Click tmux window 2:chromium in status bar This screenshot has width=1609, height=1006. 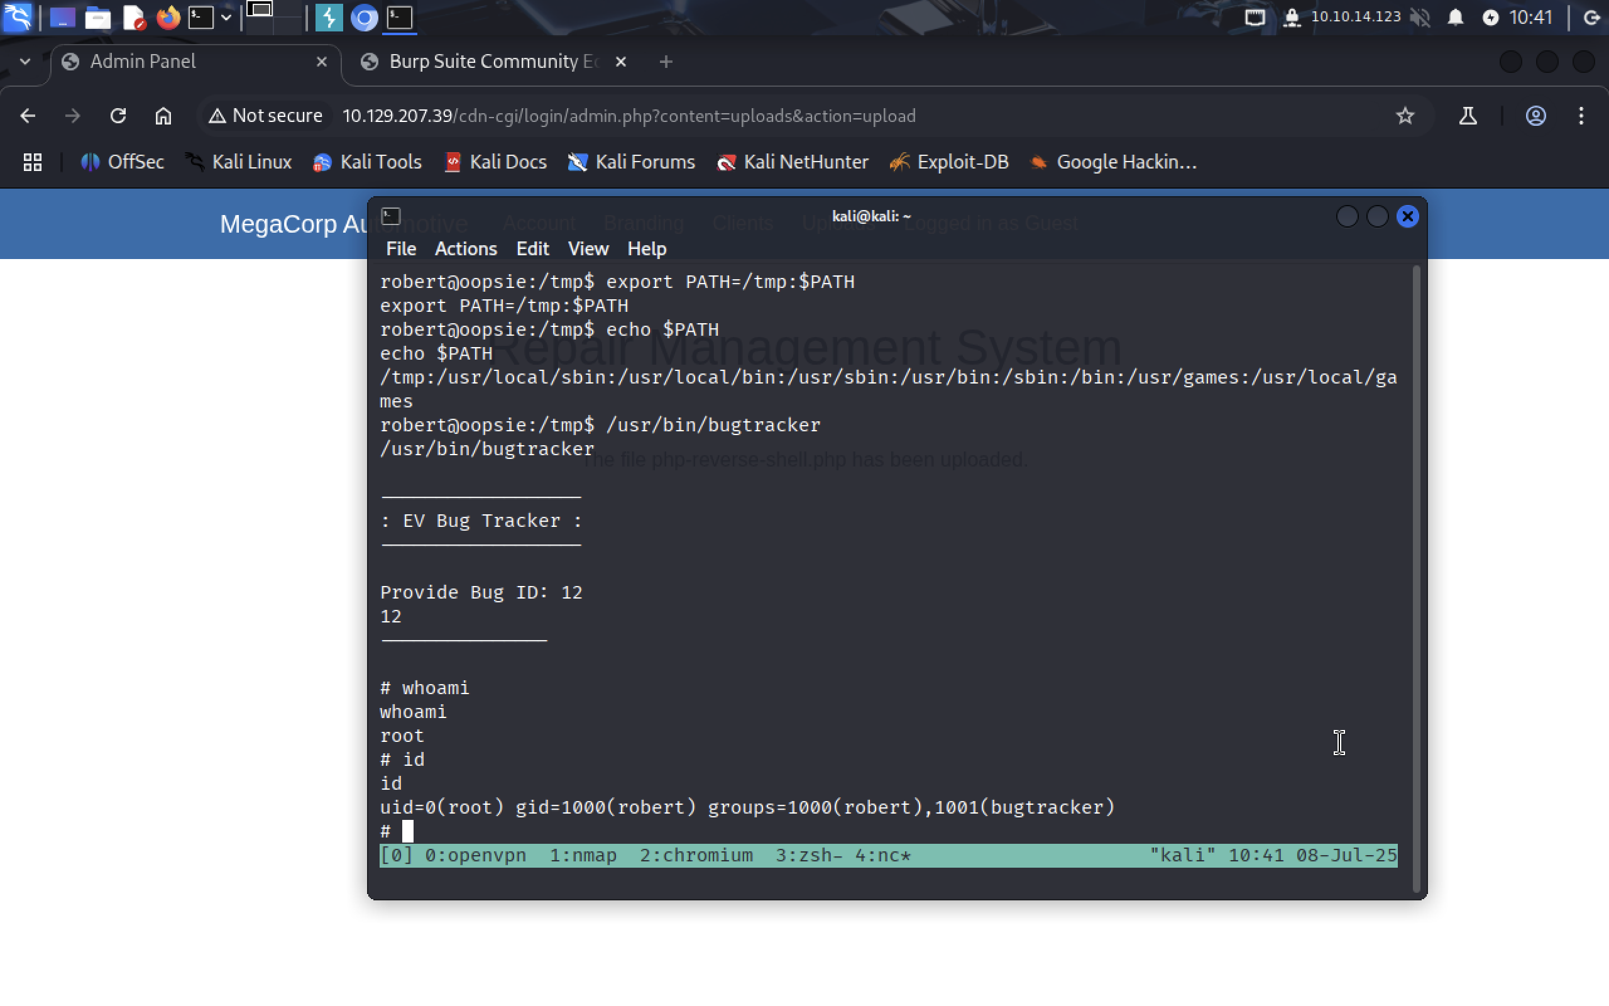[696, 856]
